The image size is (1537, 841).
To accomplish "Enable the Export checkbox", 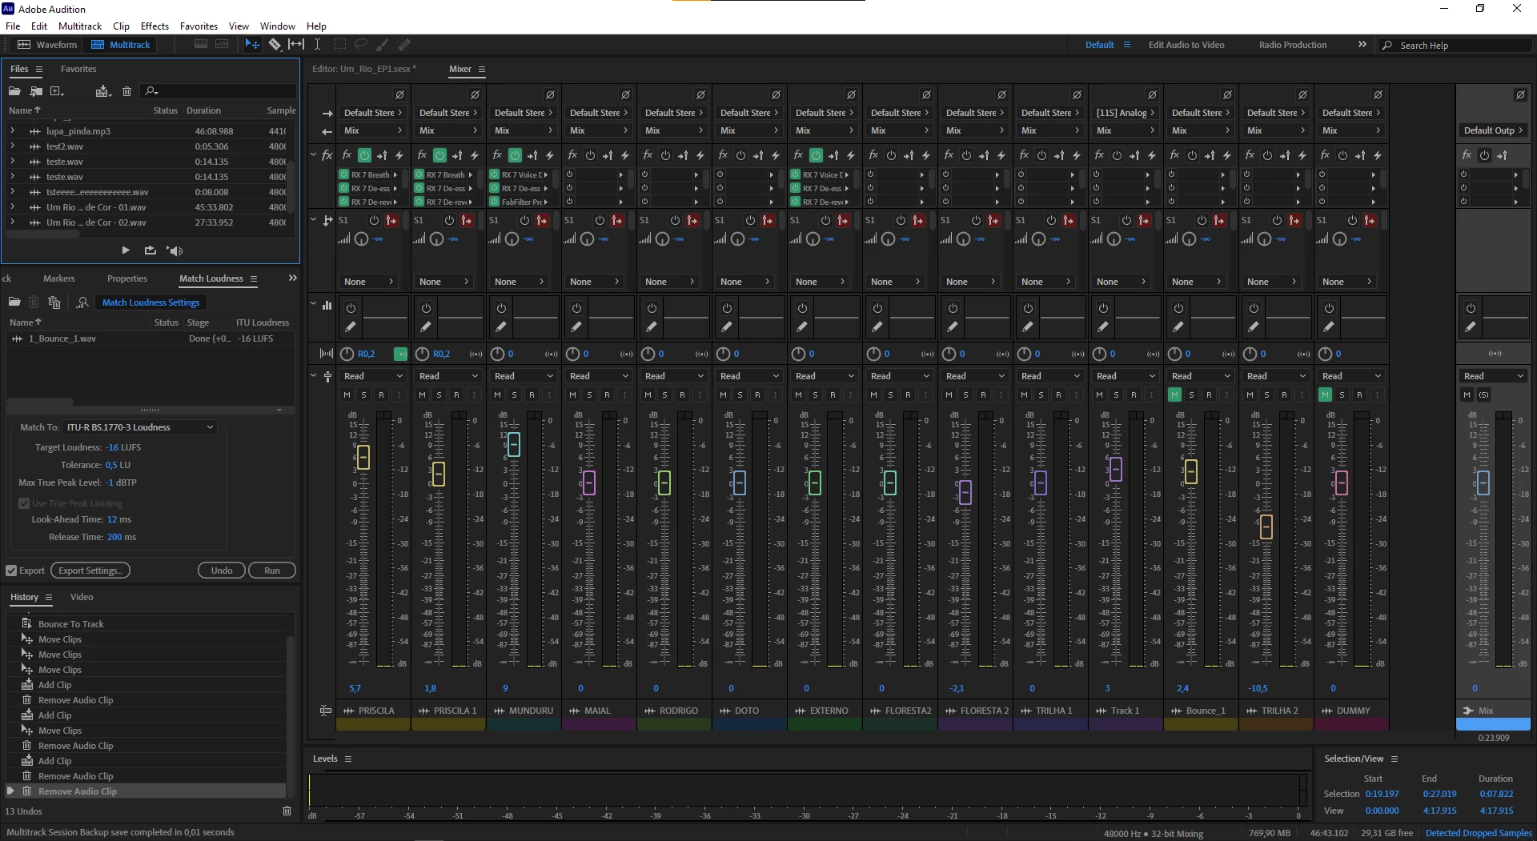I will tap(11, 571).
